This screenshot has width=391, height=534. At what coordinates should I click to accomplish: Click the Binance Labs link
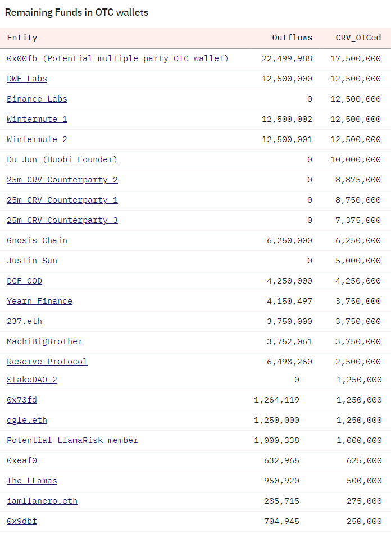pos(37,99)
